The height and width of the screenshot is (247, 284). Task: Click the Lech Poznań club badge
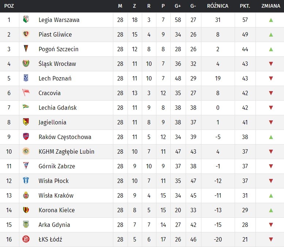[26, 78]
